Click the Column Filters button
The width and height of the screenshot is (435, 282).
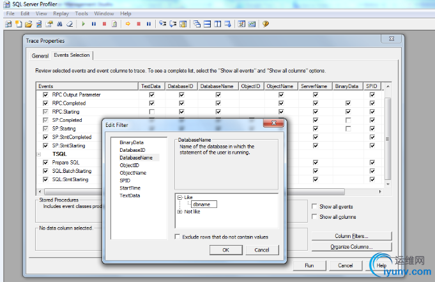pos(351,236)
